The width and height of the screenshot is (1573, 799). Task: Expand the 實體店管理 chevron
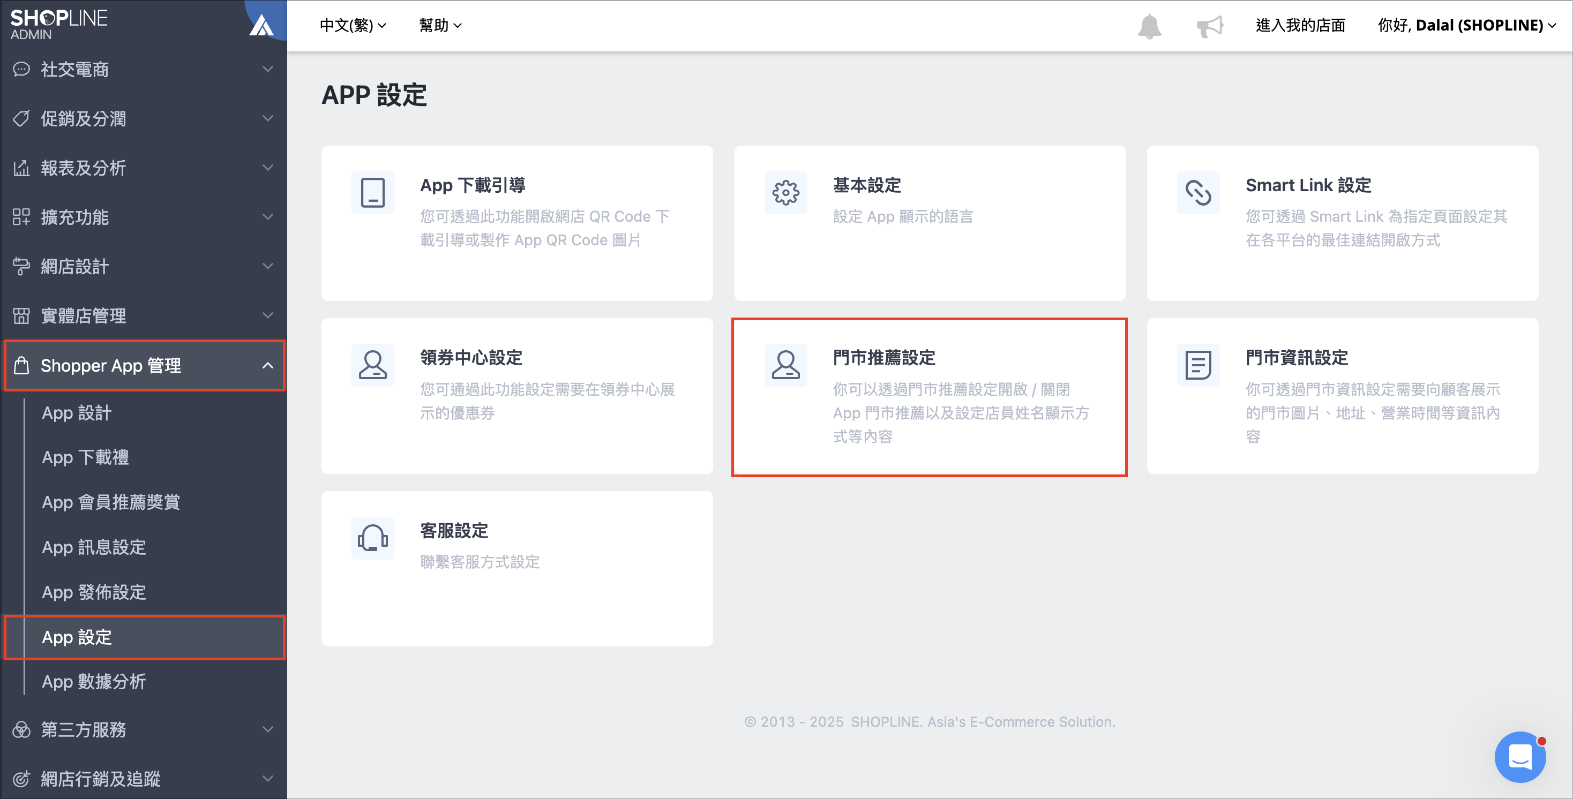[267, 315]
